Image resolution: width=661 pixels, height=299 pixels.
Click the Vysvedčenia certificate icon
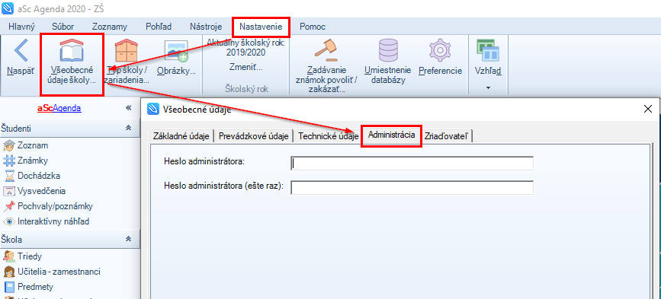click(x=9, y=191)
